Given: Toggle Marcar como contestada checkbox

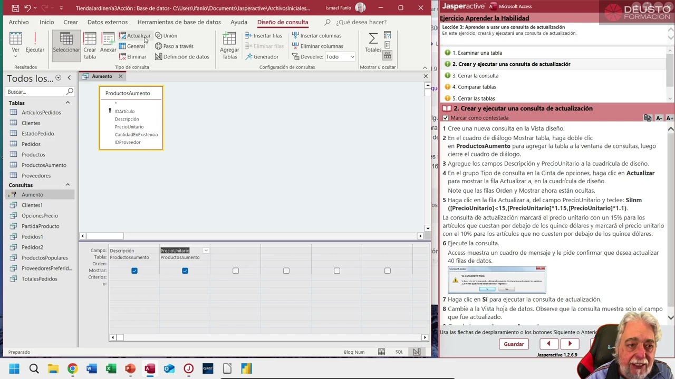Looking at the screenshot, I should click(446, 118).
